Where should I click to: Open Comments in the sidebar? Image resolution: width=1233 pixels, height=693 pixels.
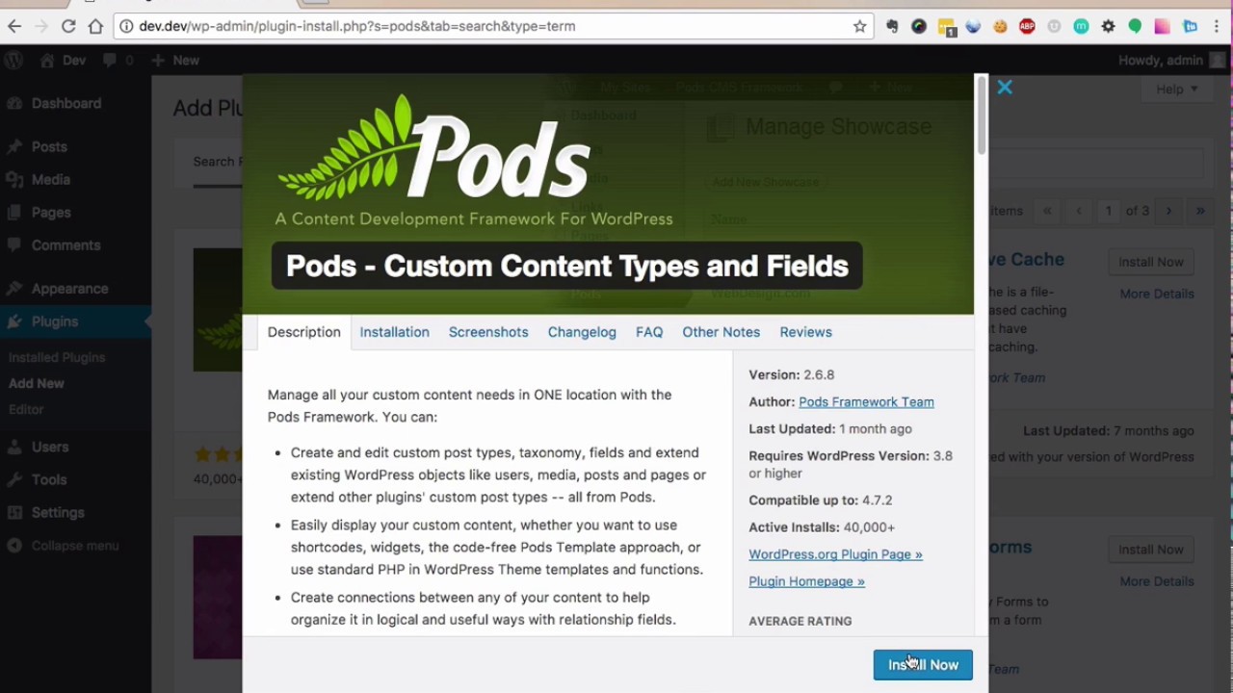(66, 244)
